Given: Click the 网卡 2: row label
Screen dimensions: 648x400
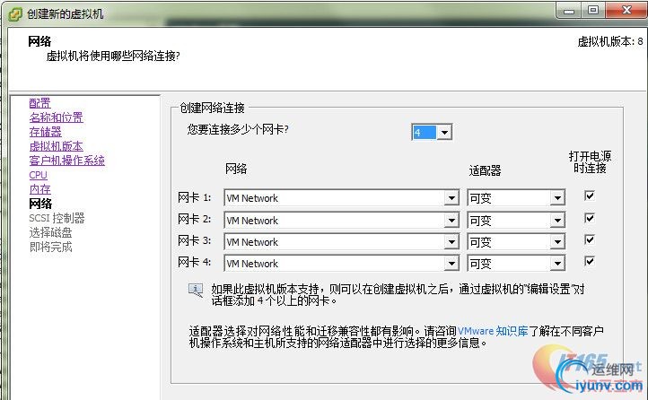Looking at the screenshot, I should (x=194, y=219).
